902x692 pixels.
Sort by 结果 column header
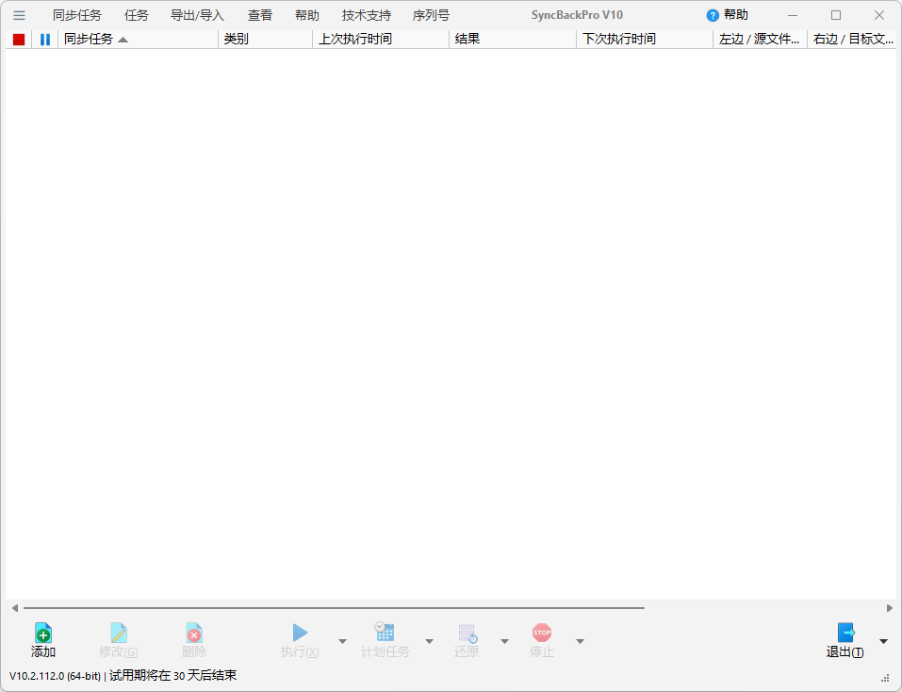tap(513, 39)
